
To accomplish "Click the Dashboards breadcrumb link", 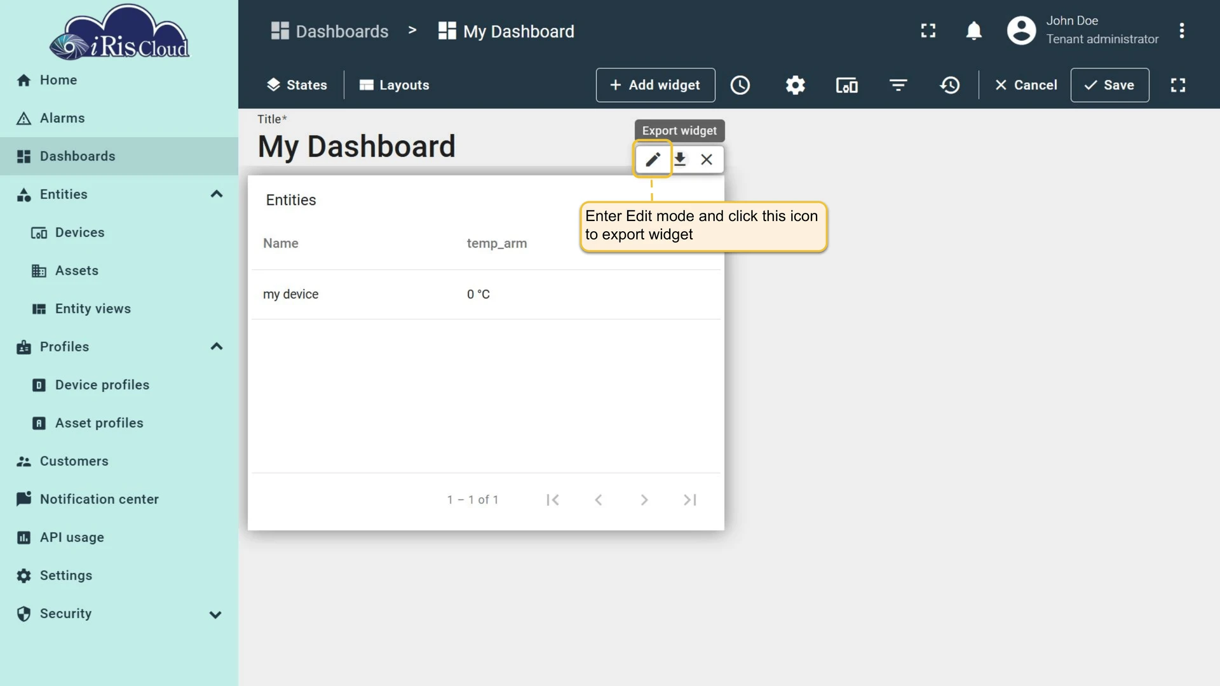I will (330, 31).
